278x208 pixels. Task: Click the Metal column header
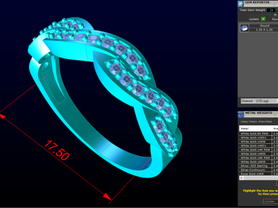coord(255,128)
